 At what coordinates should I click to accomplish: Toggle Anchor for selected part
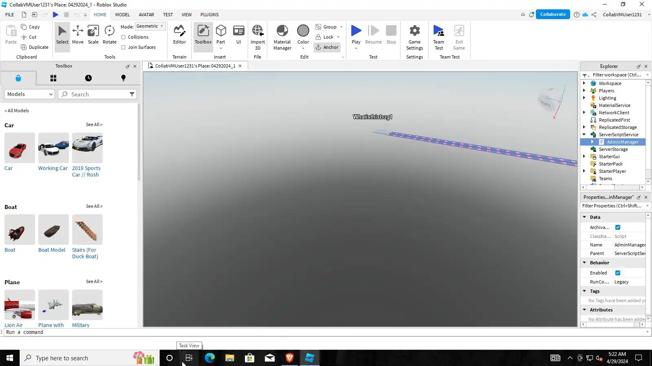[x=327, y=47]
